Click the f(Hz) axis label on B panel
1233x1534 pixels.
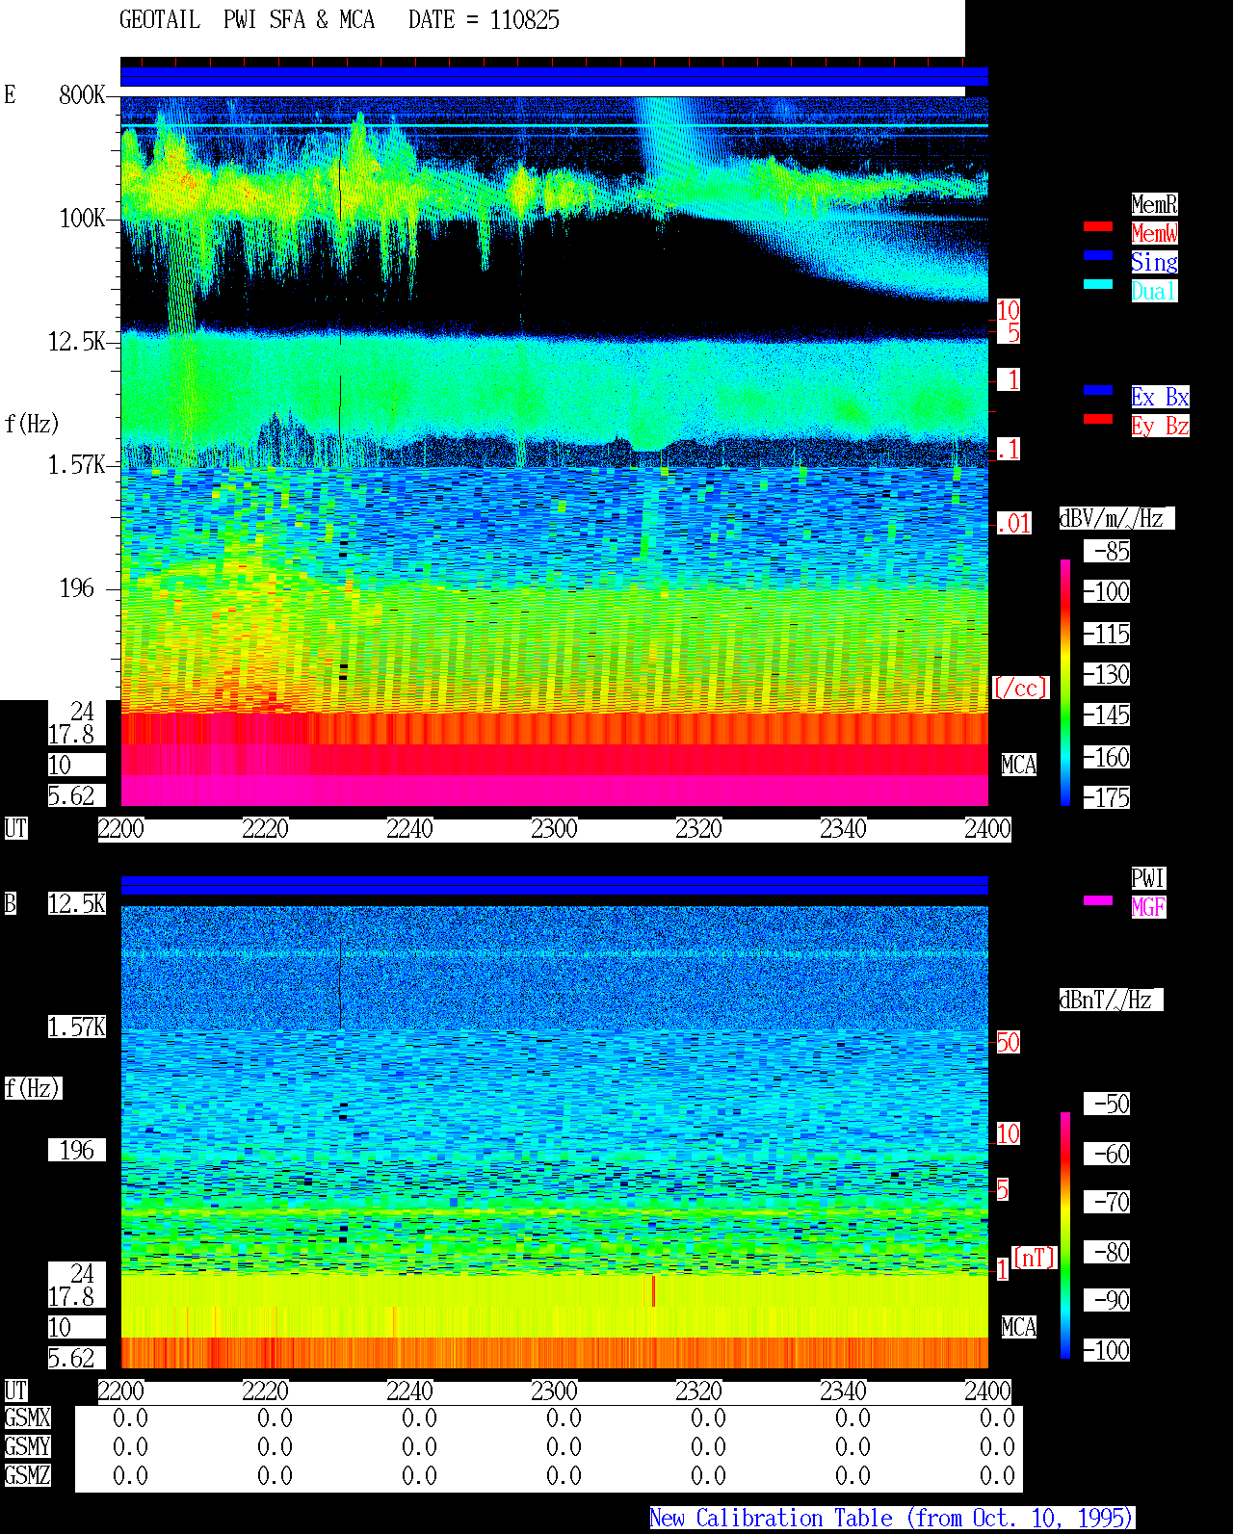click(32, 1088)
